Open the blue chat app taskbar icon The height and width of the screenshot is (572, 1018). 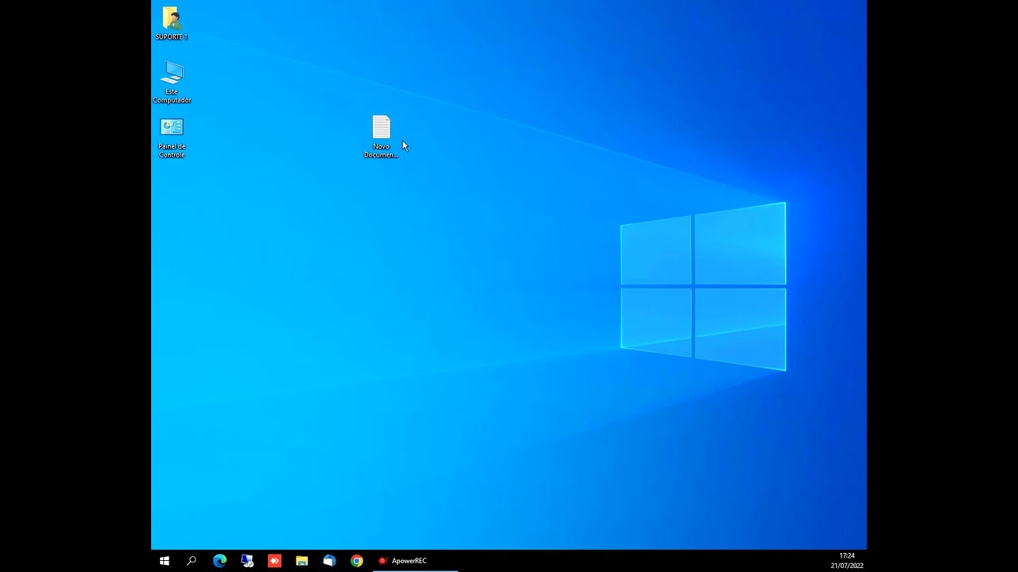pos(329,561)
